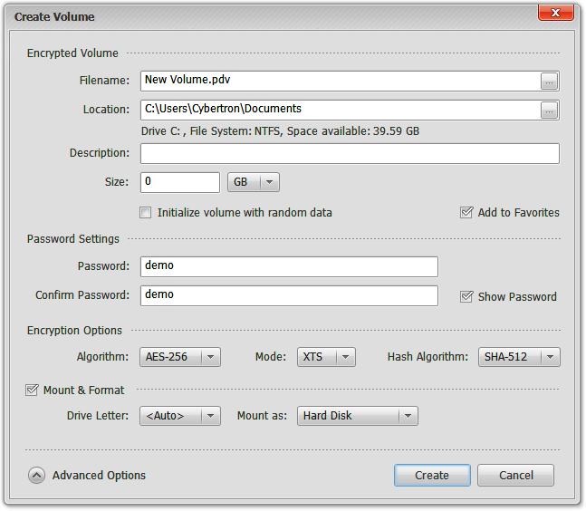
Task: Select the Confirm Password field
Action: [289, 296]
